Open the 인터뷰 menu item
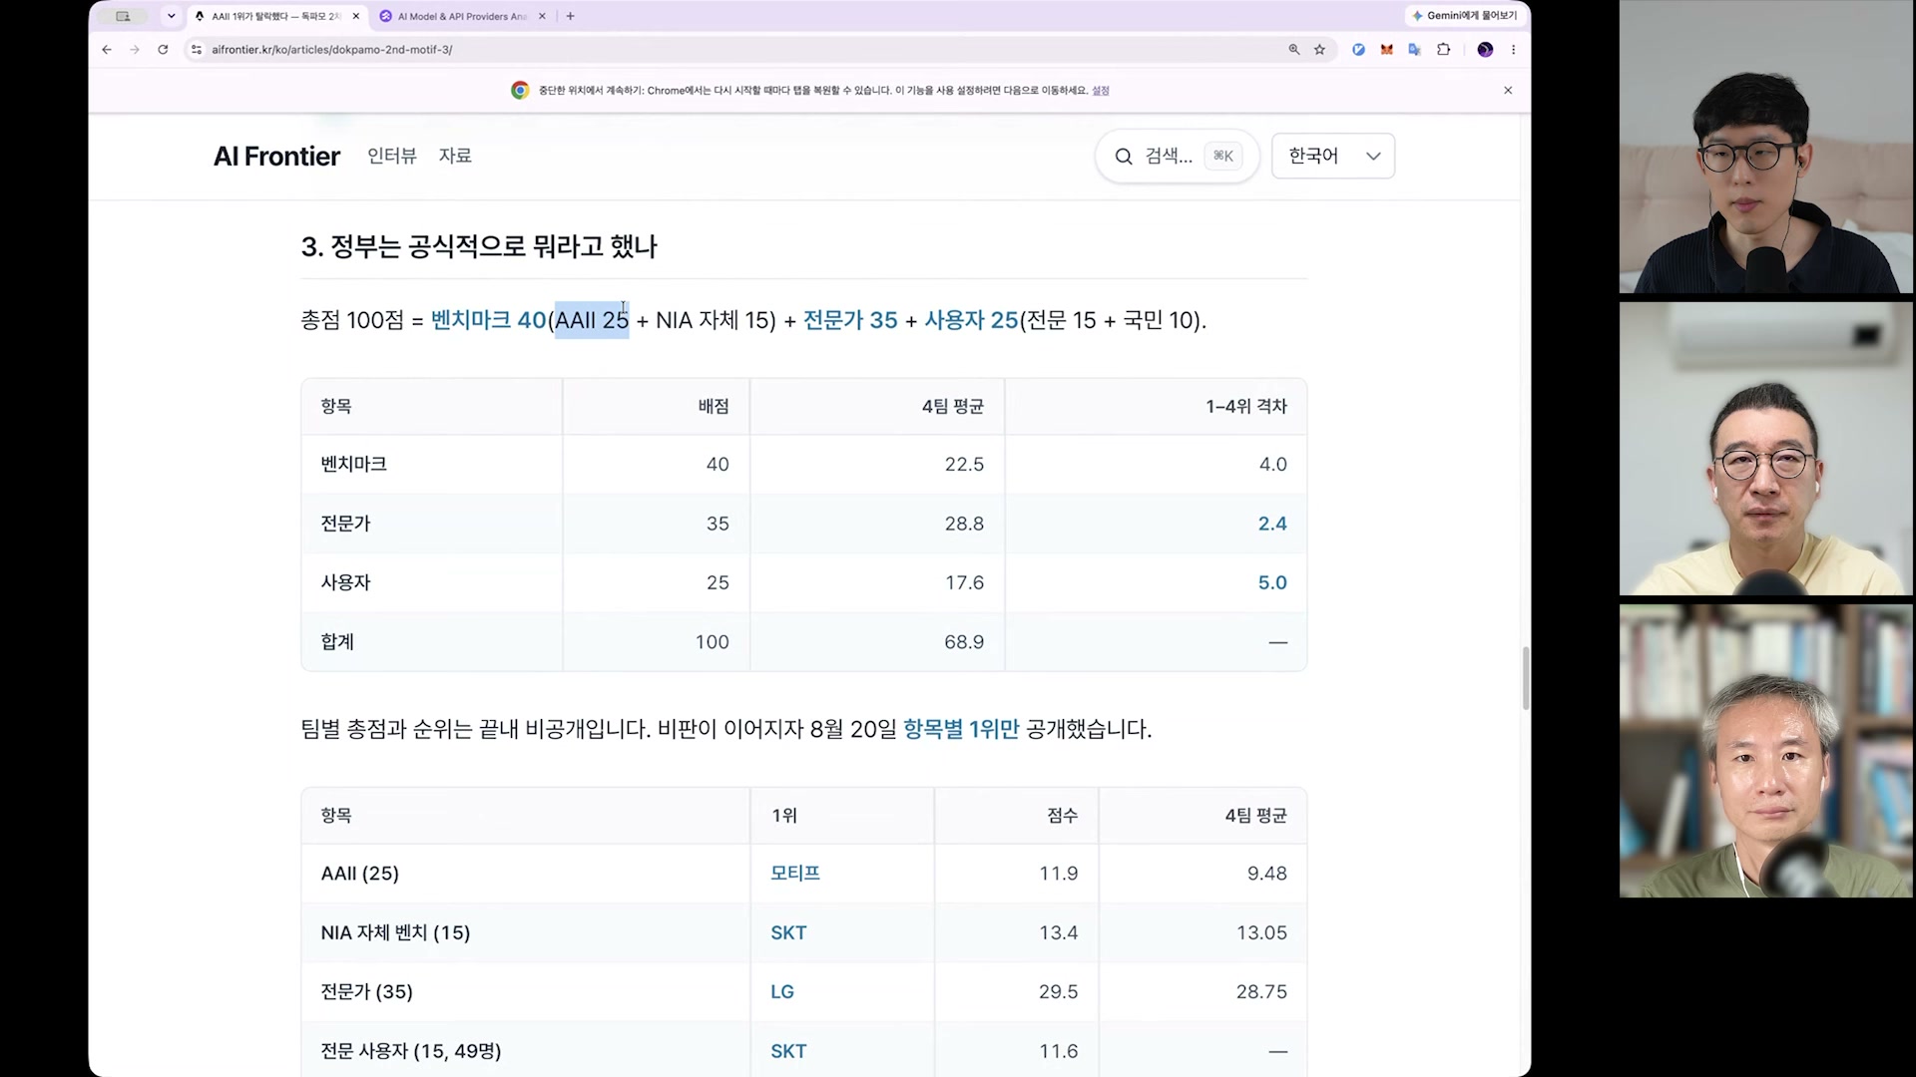Image resolution: width=1916 pixels, height=1077 pixels. pyautogui.click(x=392, y=156)
